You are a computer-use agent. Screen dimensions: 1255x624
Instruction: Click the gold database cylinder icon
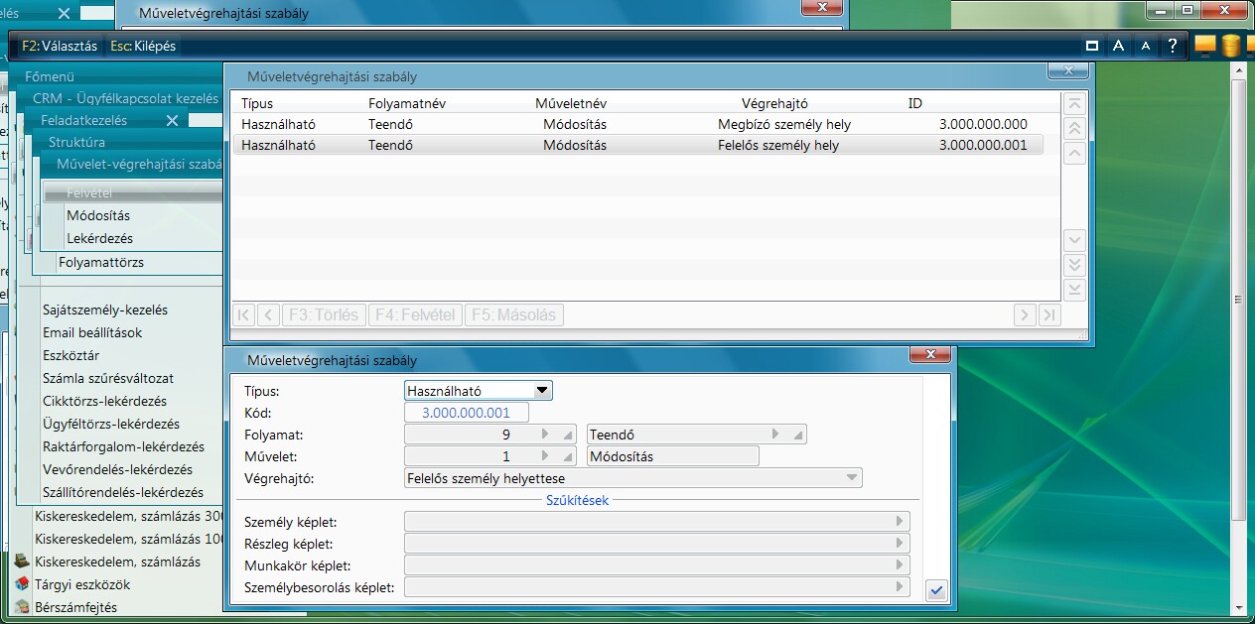click(x=1231, y=46)
